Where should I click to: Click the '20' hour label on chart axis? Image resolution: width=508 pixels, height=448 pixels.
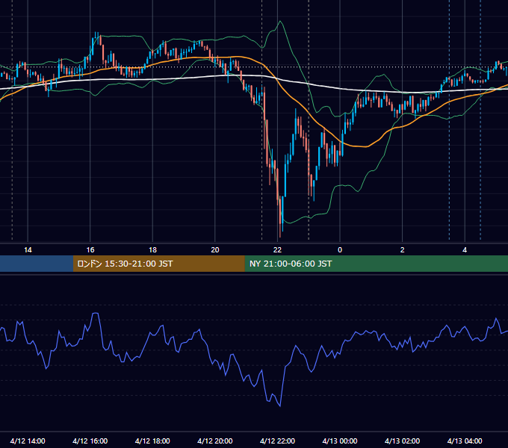tap(215, 250)
